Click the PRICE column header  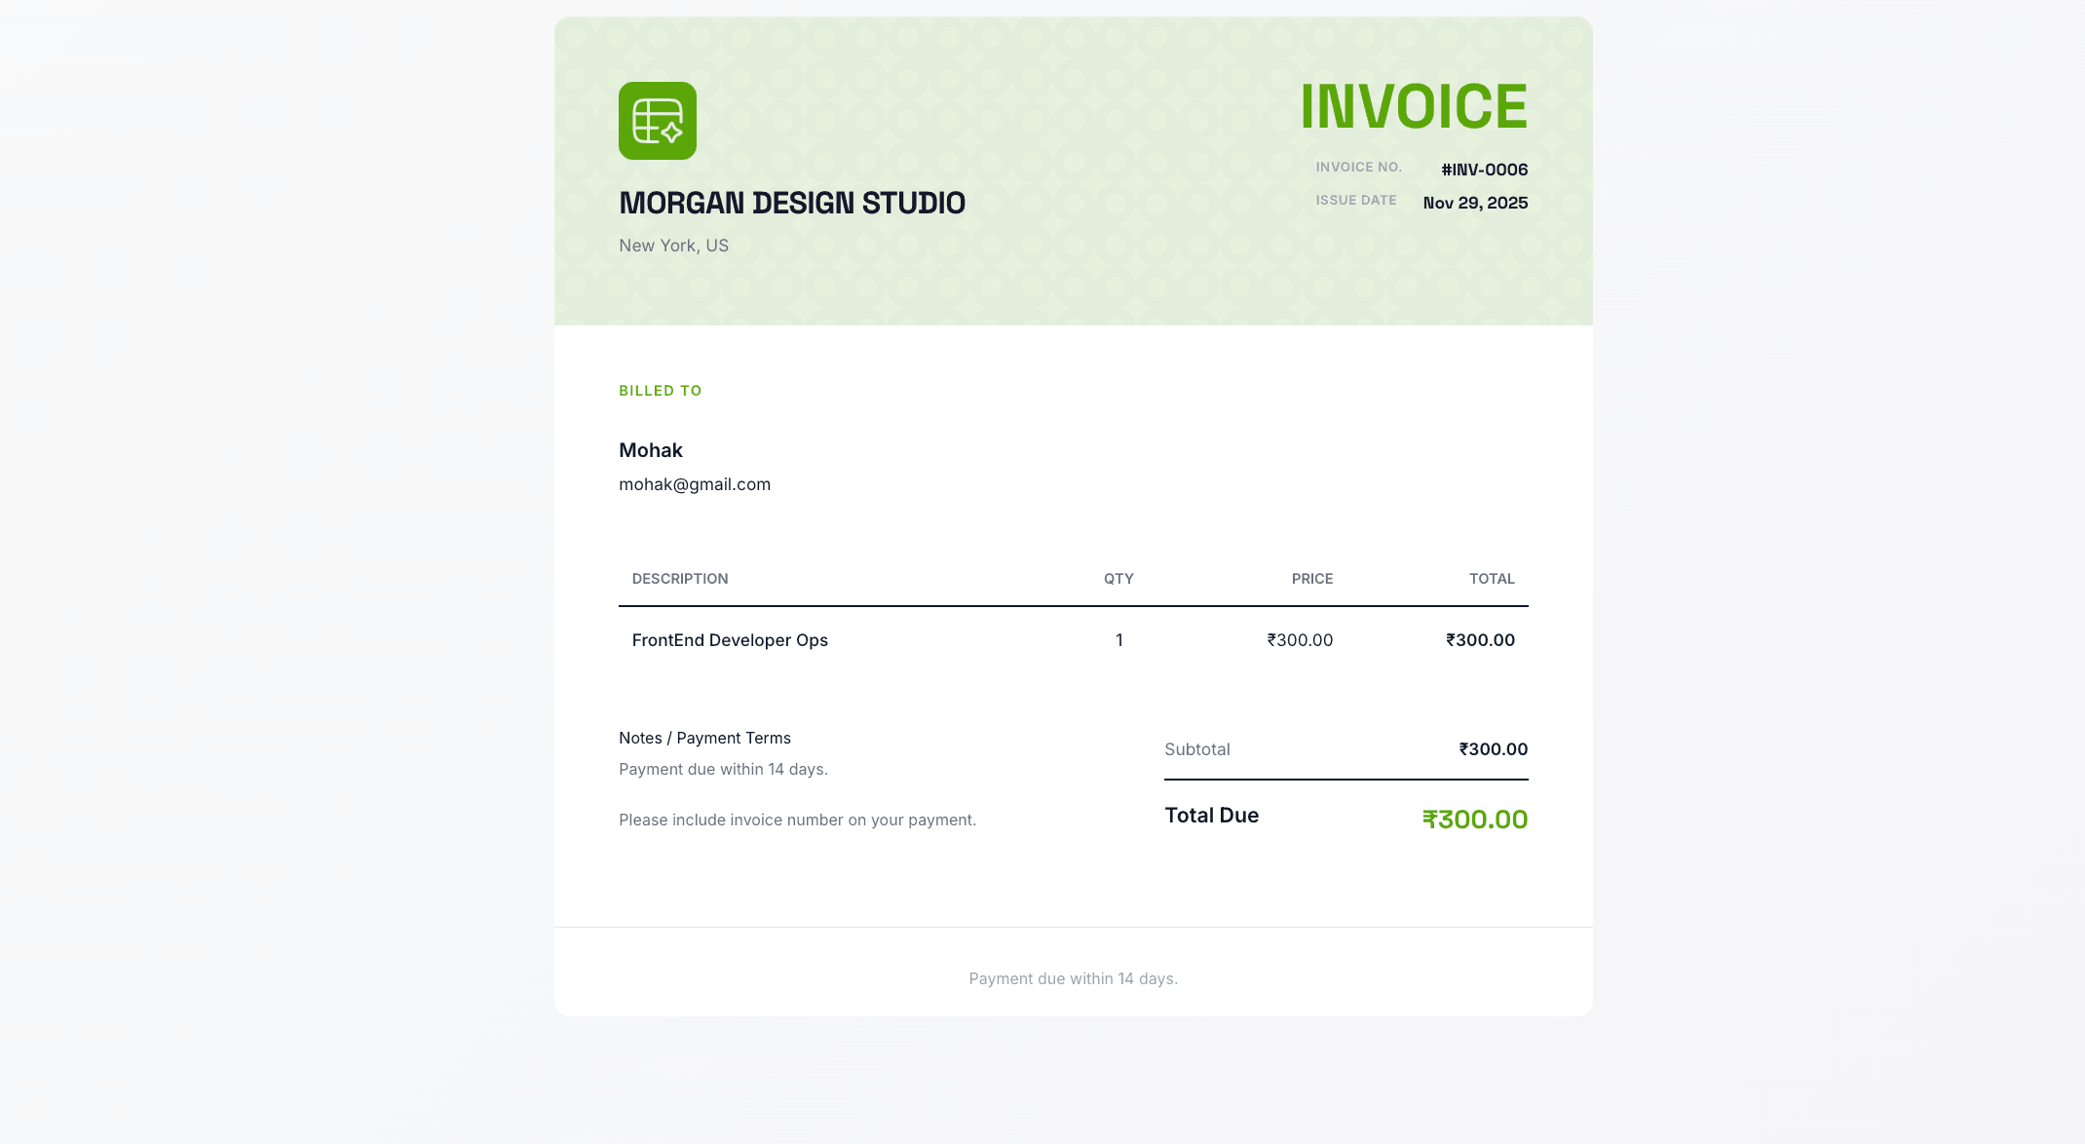click(1312, 578)
